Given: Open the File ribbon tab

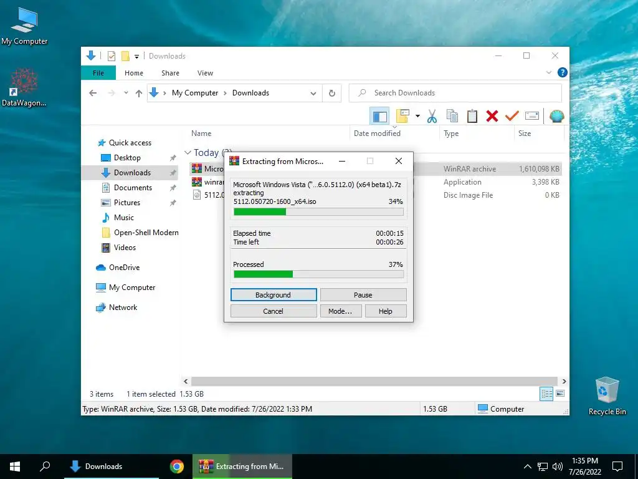Looking at the screenshot, I should click(98, 73).
